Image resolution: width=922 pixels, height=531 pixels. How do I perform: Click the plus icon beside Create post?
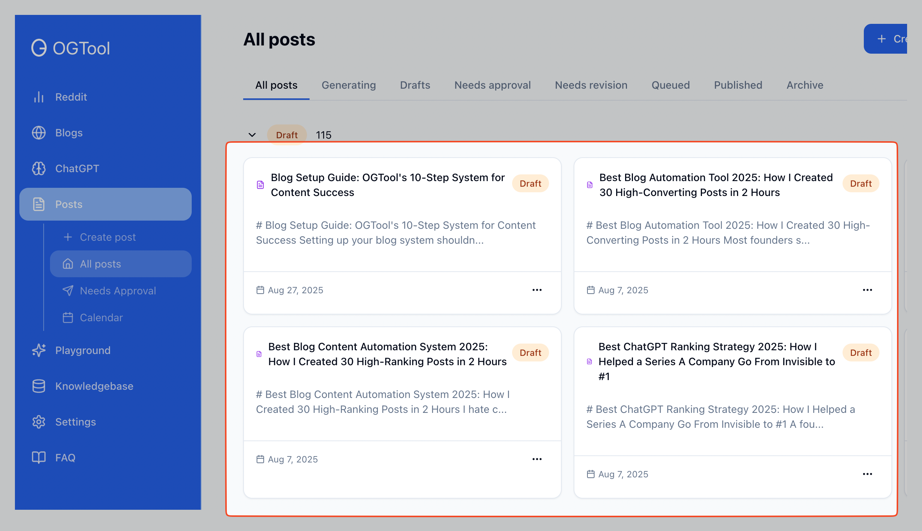click(x=68, y=237)
